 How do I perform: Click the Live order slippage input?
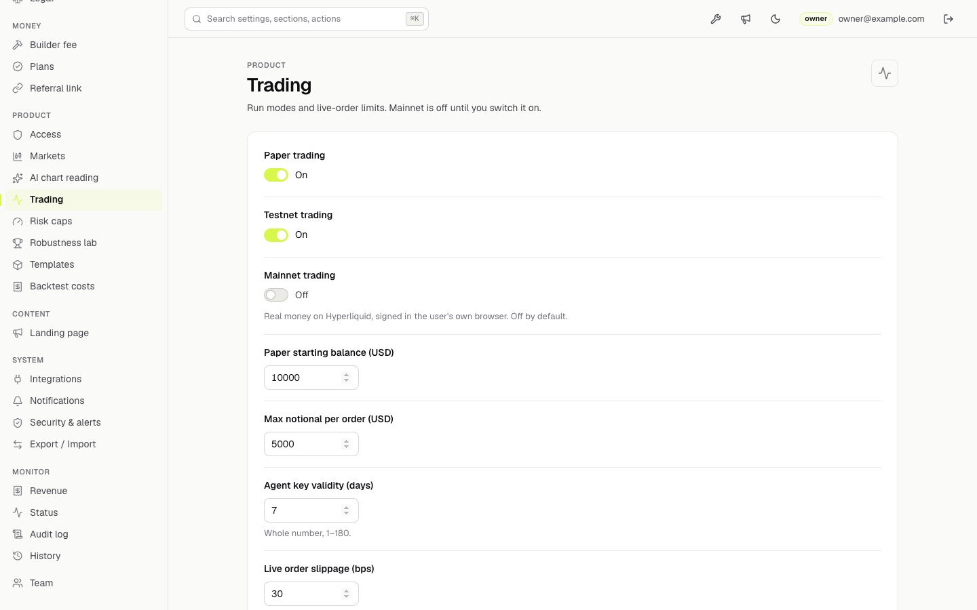point(311,594)
